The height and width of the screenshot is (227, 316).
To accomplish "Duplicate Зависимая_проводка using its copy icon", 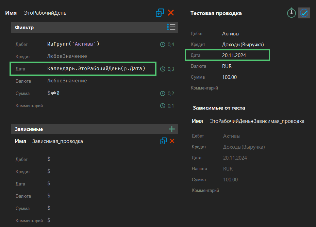I will (163, 141).
